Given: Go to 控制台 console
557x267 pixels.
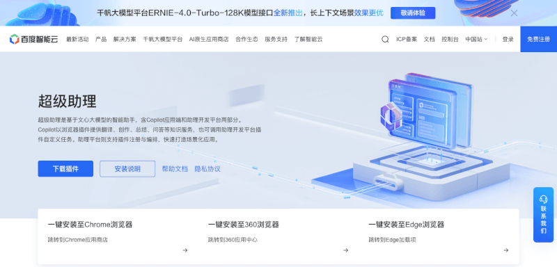Looking at the screenshot, I should [450, 40].
